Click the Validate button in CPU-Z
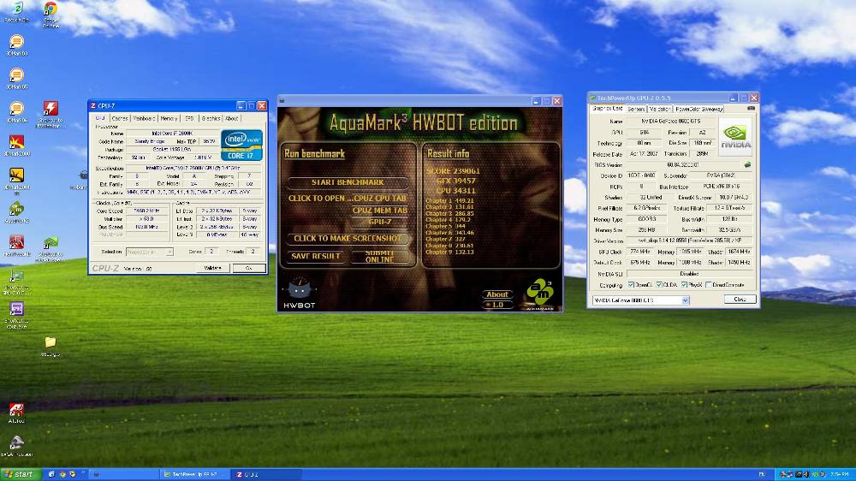Viewport: 856px width, 481px height. 213,268
